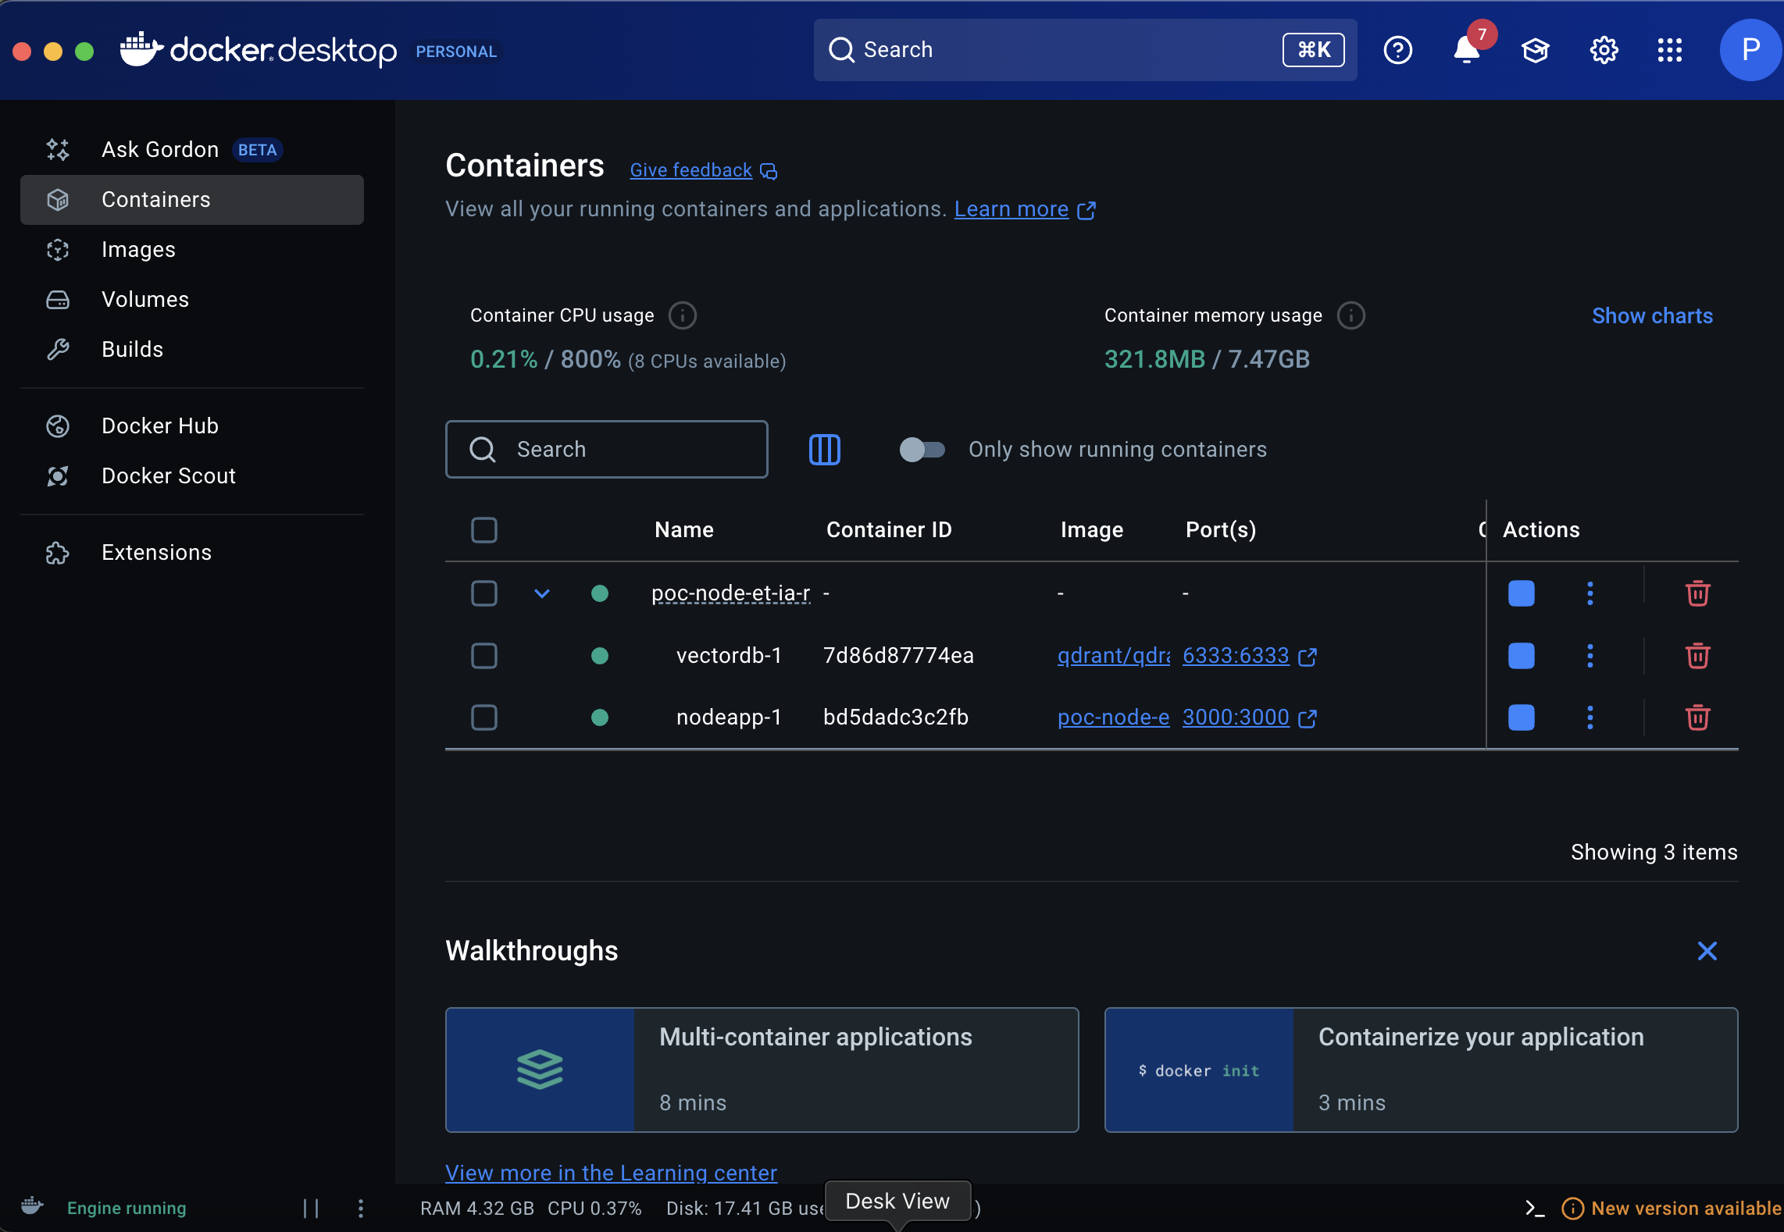Screen dimensions: 1784x1232
Task: Open the 6333:6333 port link
Action: [x=1236, y=656]
